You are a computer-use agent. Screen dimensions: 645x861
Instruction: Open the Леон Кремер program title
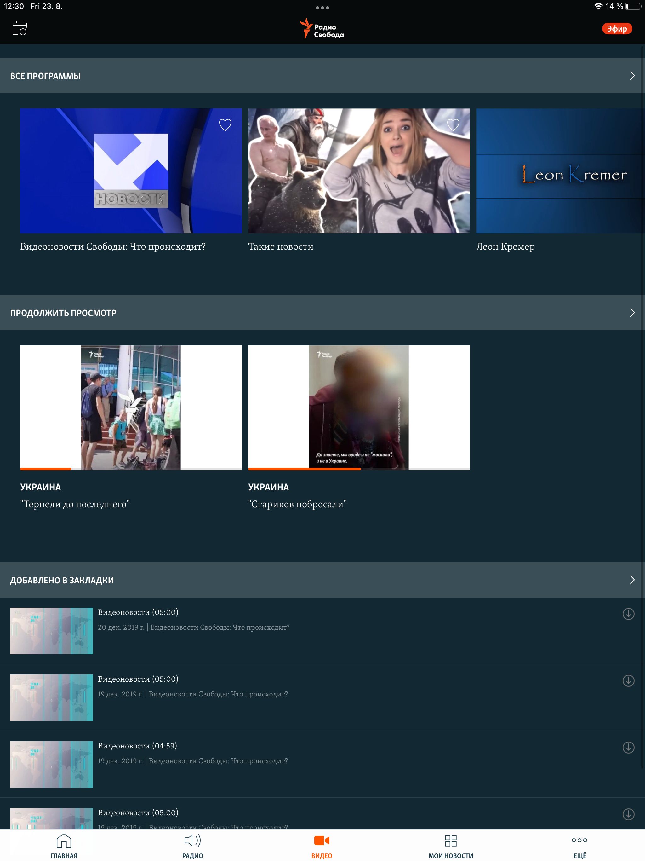[505, 246]
